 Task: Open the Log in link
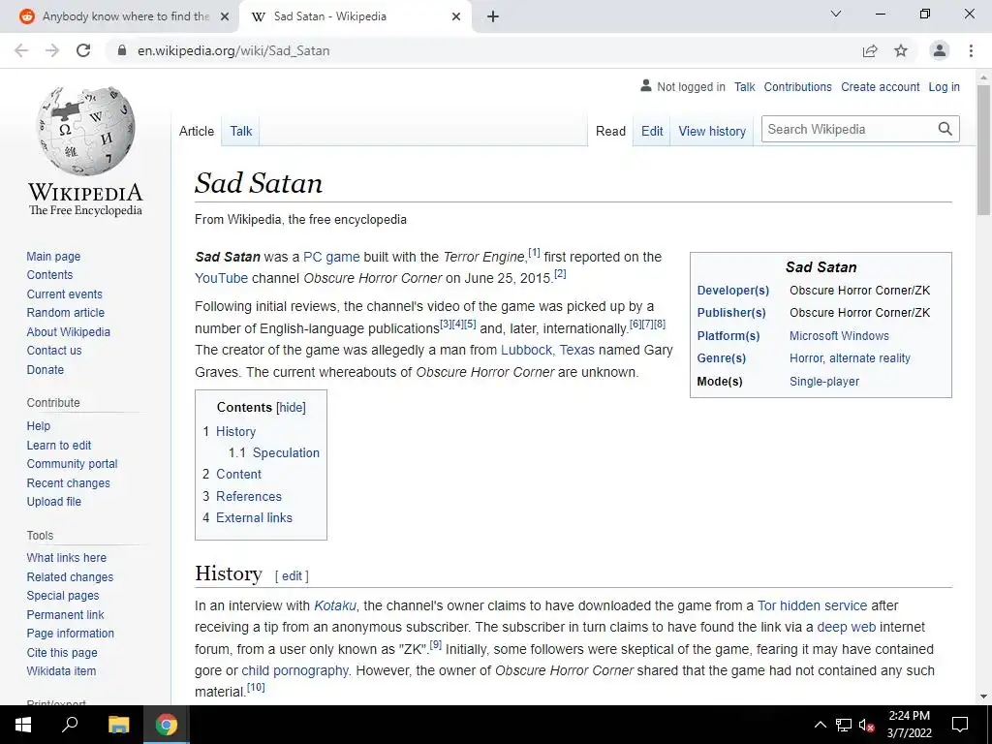click(944, 87)
